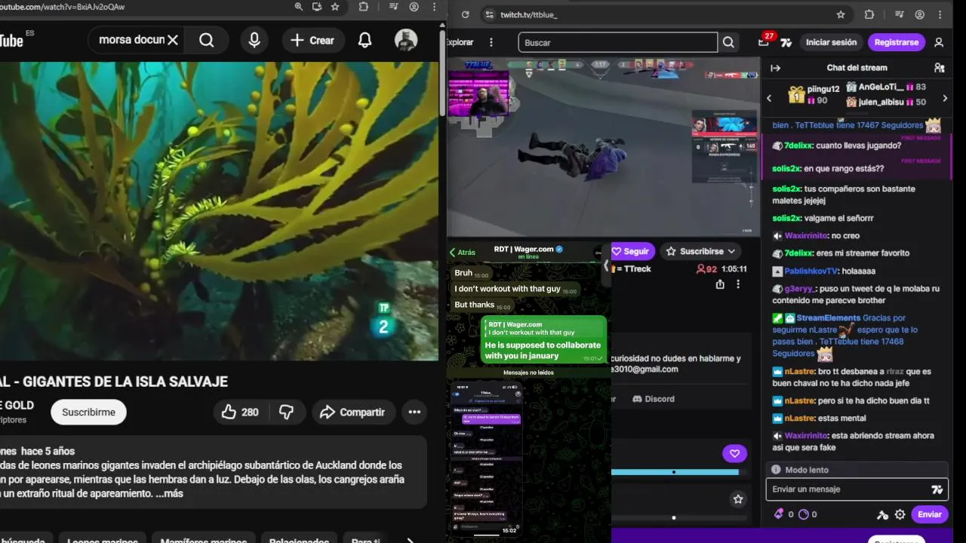Click the Twitch stream video player
This screenshot has height=543, width=966.
[604, 147]
